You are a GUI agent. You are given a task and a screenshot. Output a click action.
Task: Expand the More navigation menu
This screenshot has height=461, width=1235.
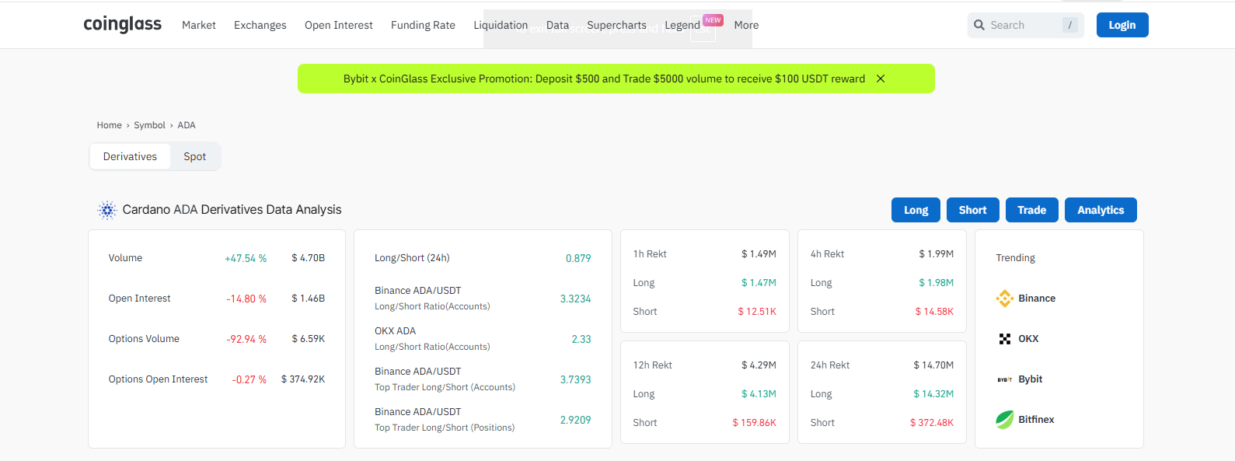click(746, 25)
